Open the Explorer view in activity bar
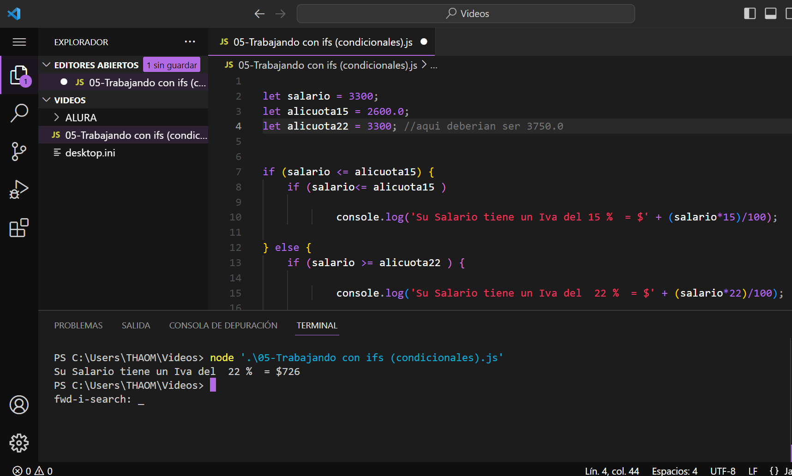792x476 pixels. point(19,75)
